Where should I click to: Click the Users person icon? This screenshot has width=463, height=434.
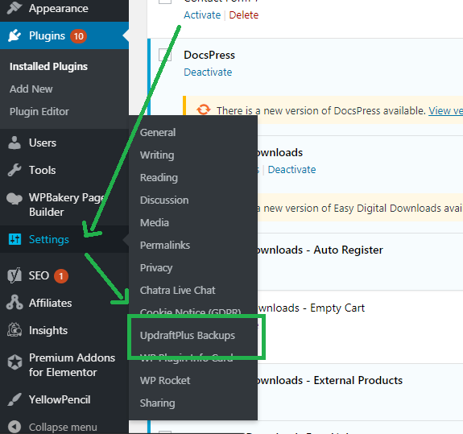coord(14,143)
